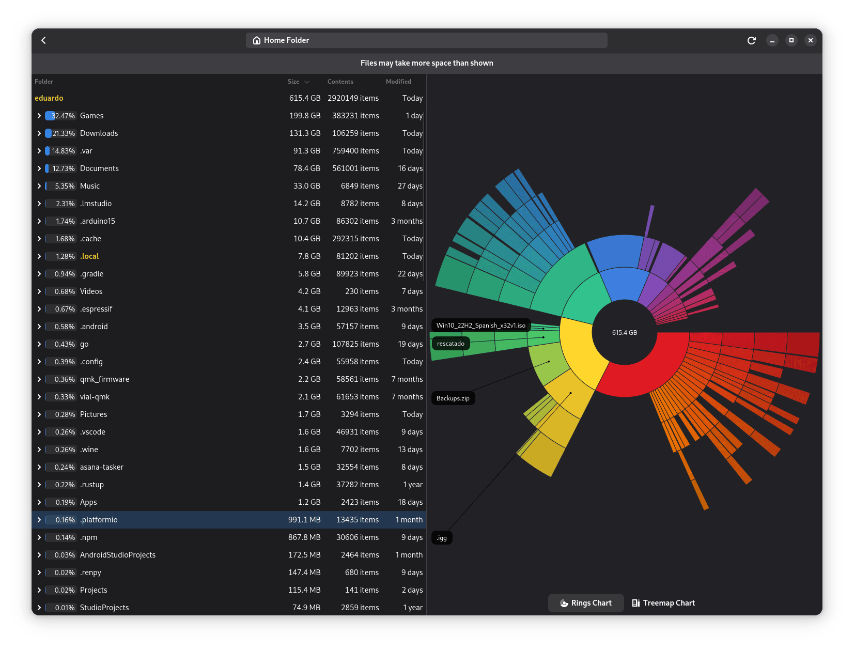Click the home icon in location bar

[256, 40]
